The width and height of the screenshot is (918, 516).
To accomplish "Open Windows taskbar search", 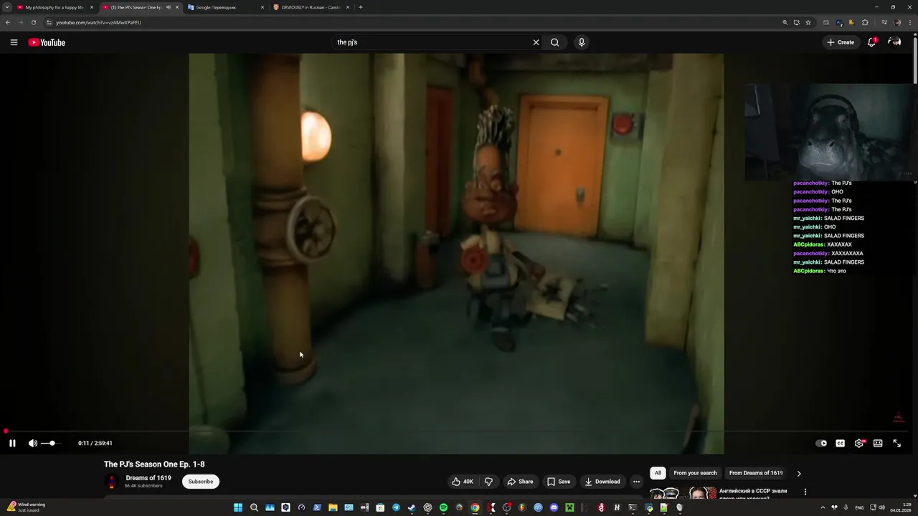I will pos(254,507).
